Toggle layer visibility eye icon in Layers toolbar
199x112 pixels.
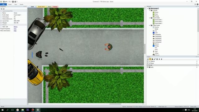pos(150,59)
